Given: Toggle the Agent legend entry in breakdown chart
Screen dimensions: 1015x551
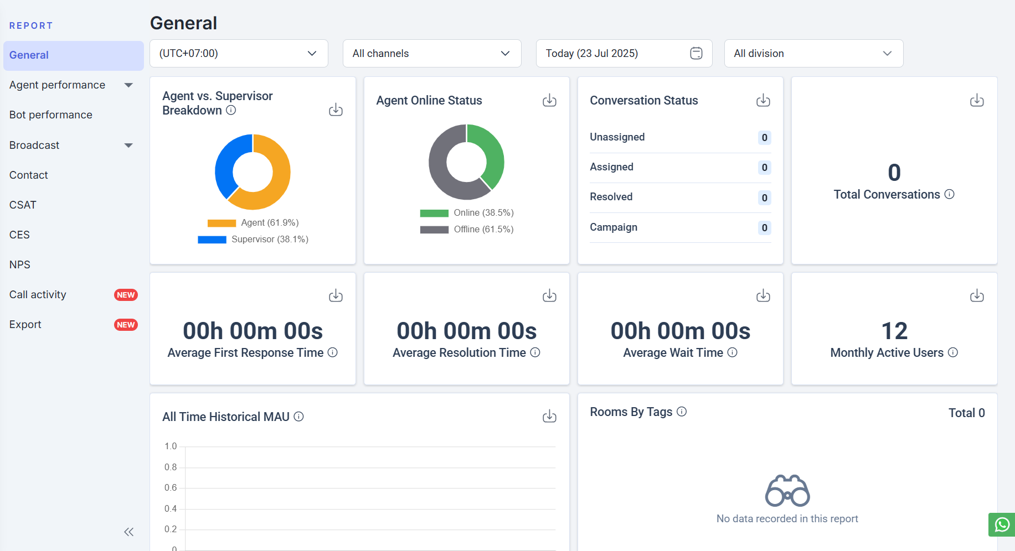Looking at the screenshot, I should click(x=253, y=223).
